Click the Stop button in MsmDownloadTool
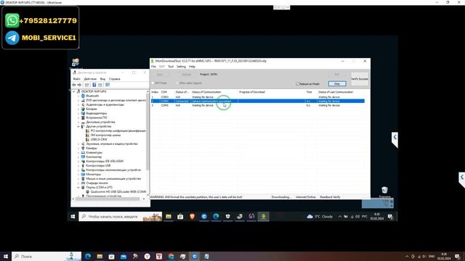This screenshot has height=261, width=465. pos(337,84)
